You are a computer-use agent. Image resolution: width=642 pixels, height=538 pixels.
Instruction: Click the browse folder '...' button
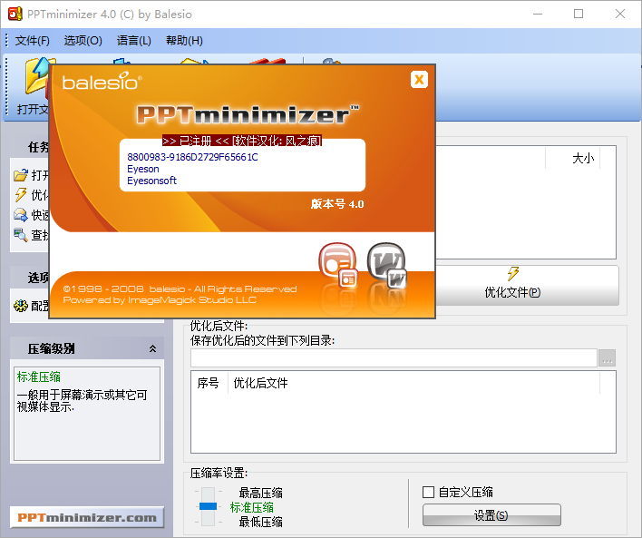coord(607,358)
